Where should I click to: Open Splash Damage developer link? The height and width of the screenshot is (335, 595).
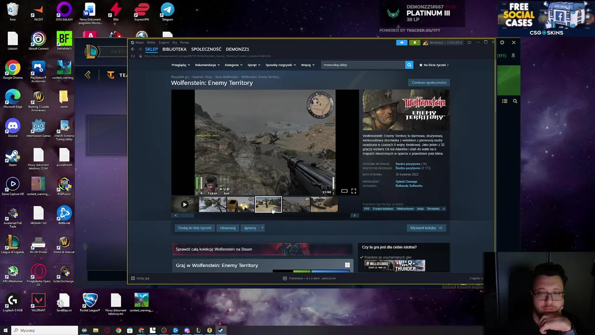click(x=406, y=181)
